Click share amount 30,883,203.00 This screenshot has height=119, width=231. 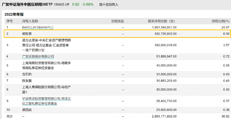166,81
